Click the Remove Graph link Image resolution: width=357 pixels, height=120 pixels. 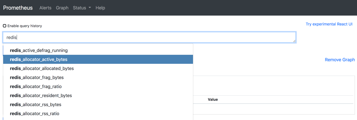click(340, 60)
